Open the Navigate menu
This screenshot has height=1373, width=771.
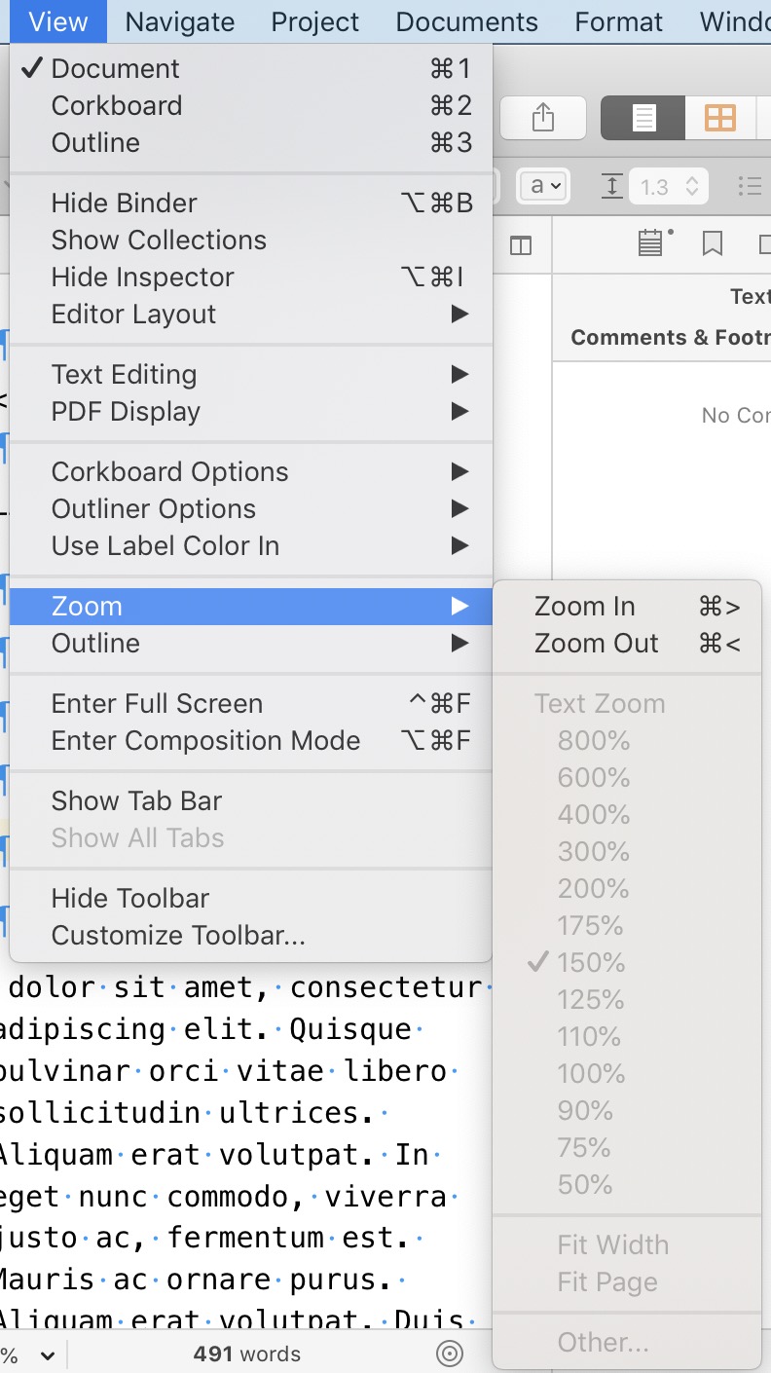point(180,21)
